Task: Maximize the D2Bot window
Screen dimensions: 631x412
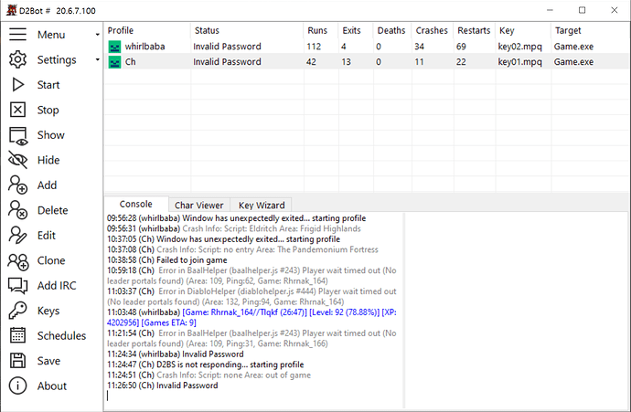Action: pos(582,10)
